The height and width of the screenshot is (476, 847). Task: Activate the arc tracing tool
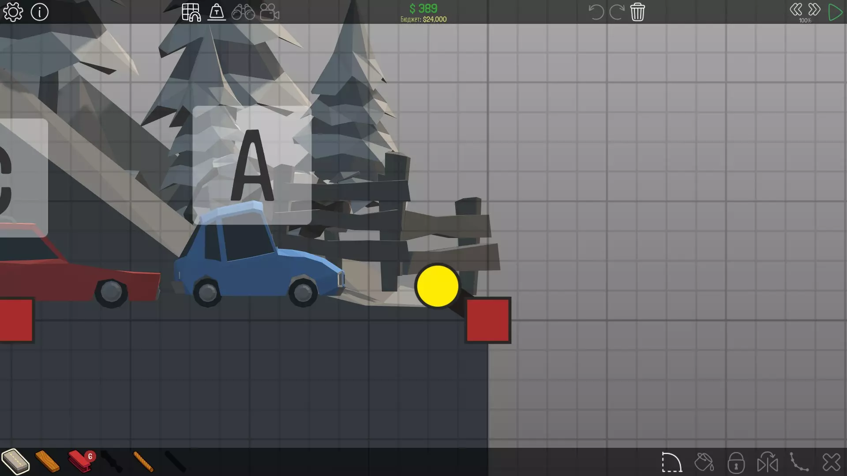[671, 462]
